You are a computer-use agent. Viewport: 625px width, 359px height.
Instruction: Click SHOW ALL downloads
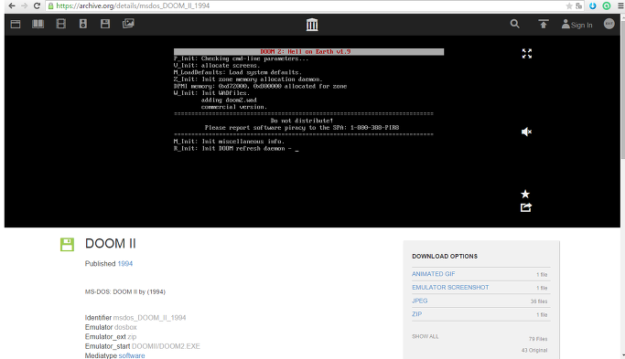click(x=426, y=336)
